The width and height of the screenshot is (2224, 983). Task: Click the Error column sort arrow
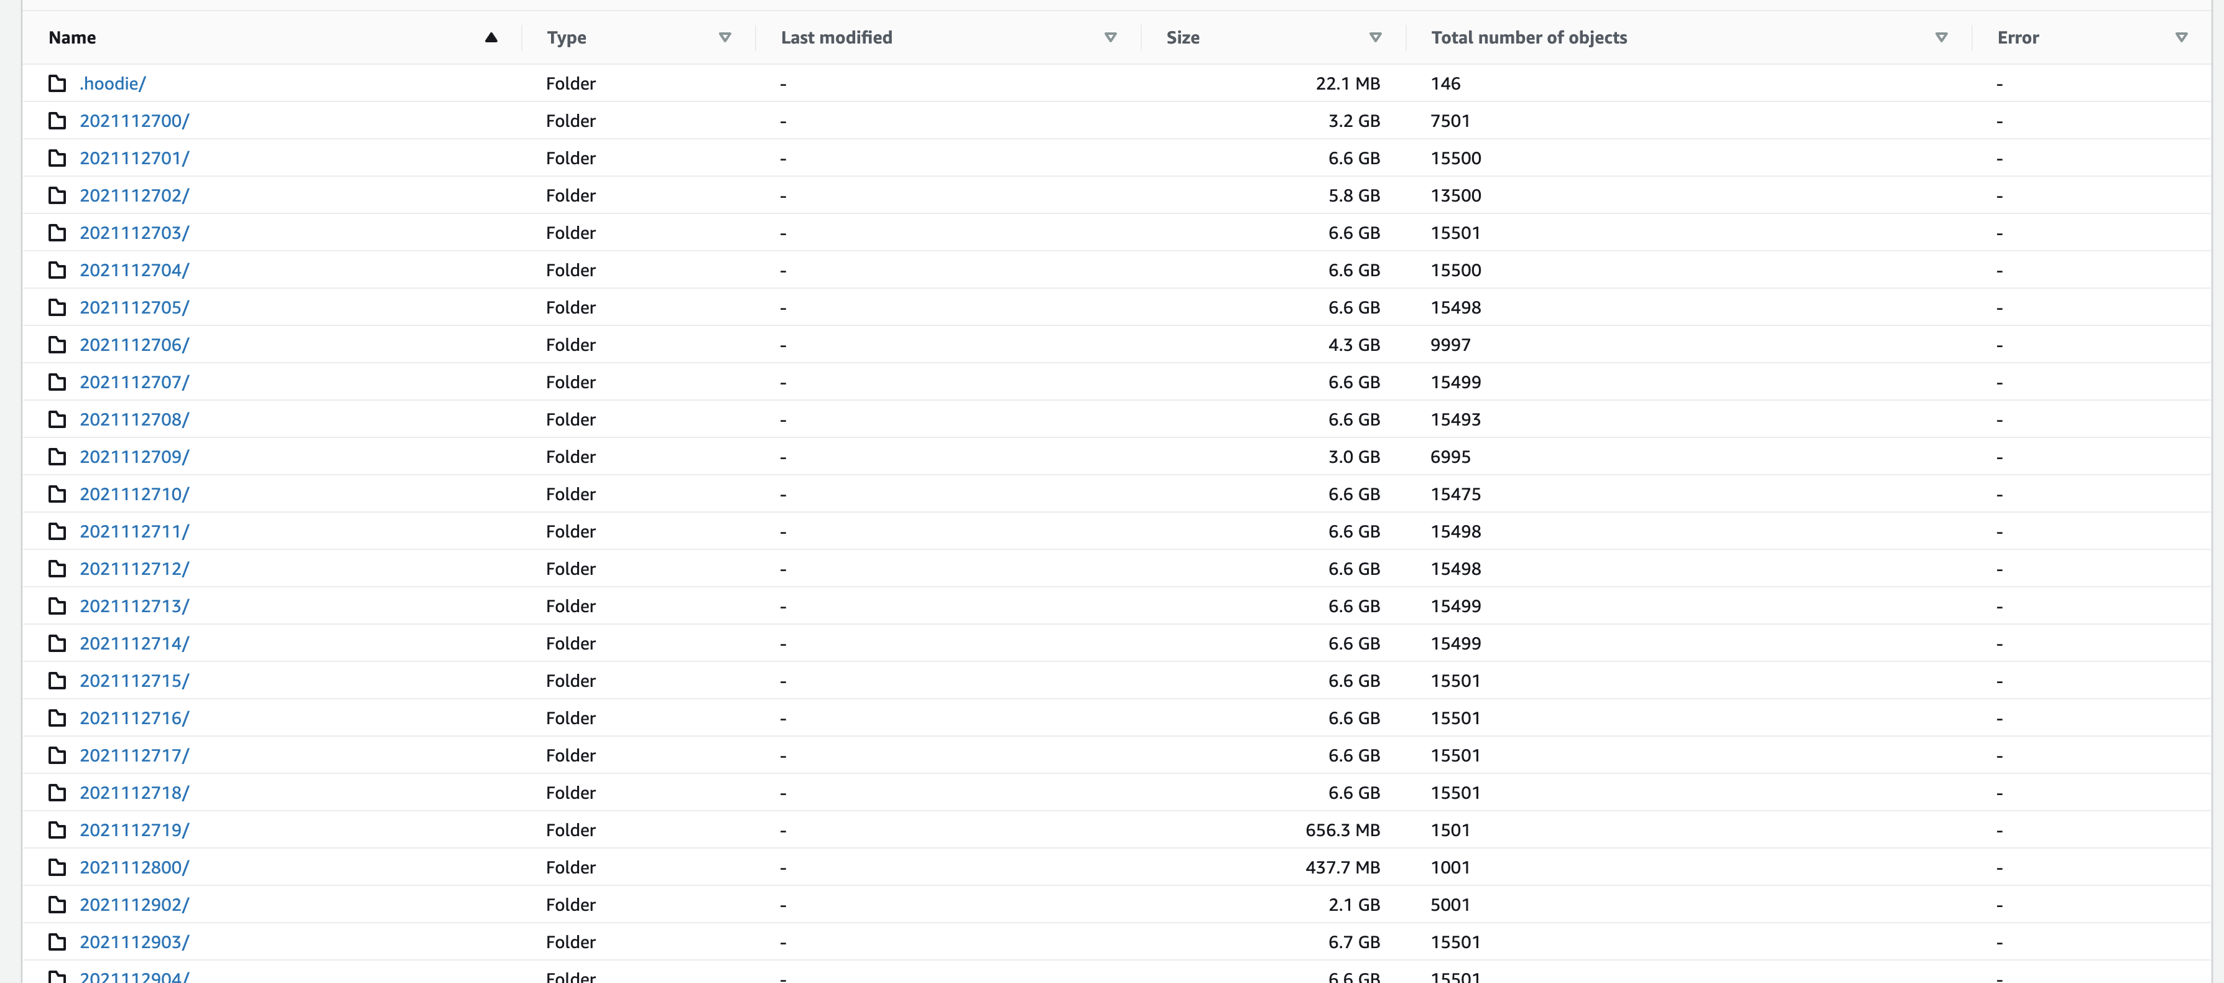[2181, 37]
